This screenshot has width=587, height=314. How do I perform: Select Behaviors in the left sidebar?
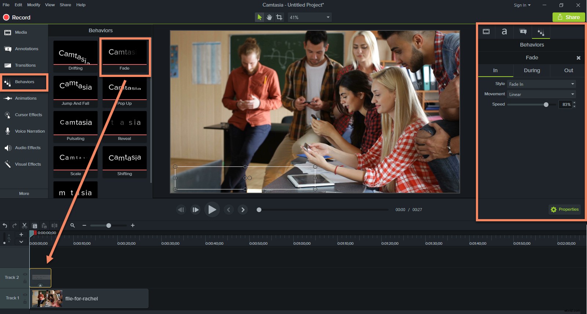point(24,82)
